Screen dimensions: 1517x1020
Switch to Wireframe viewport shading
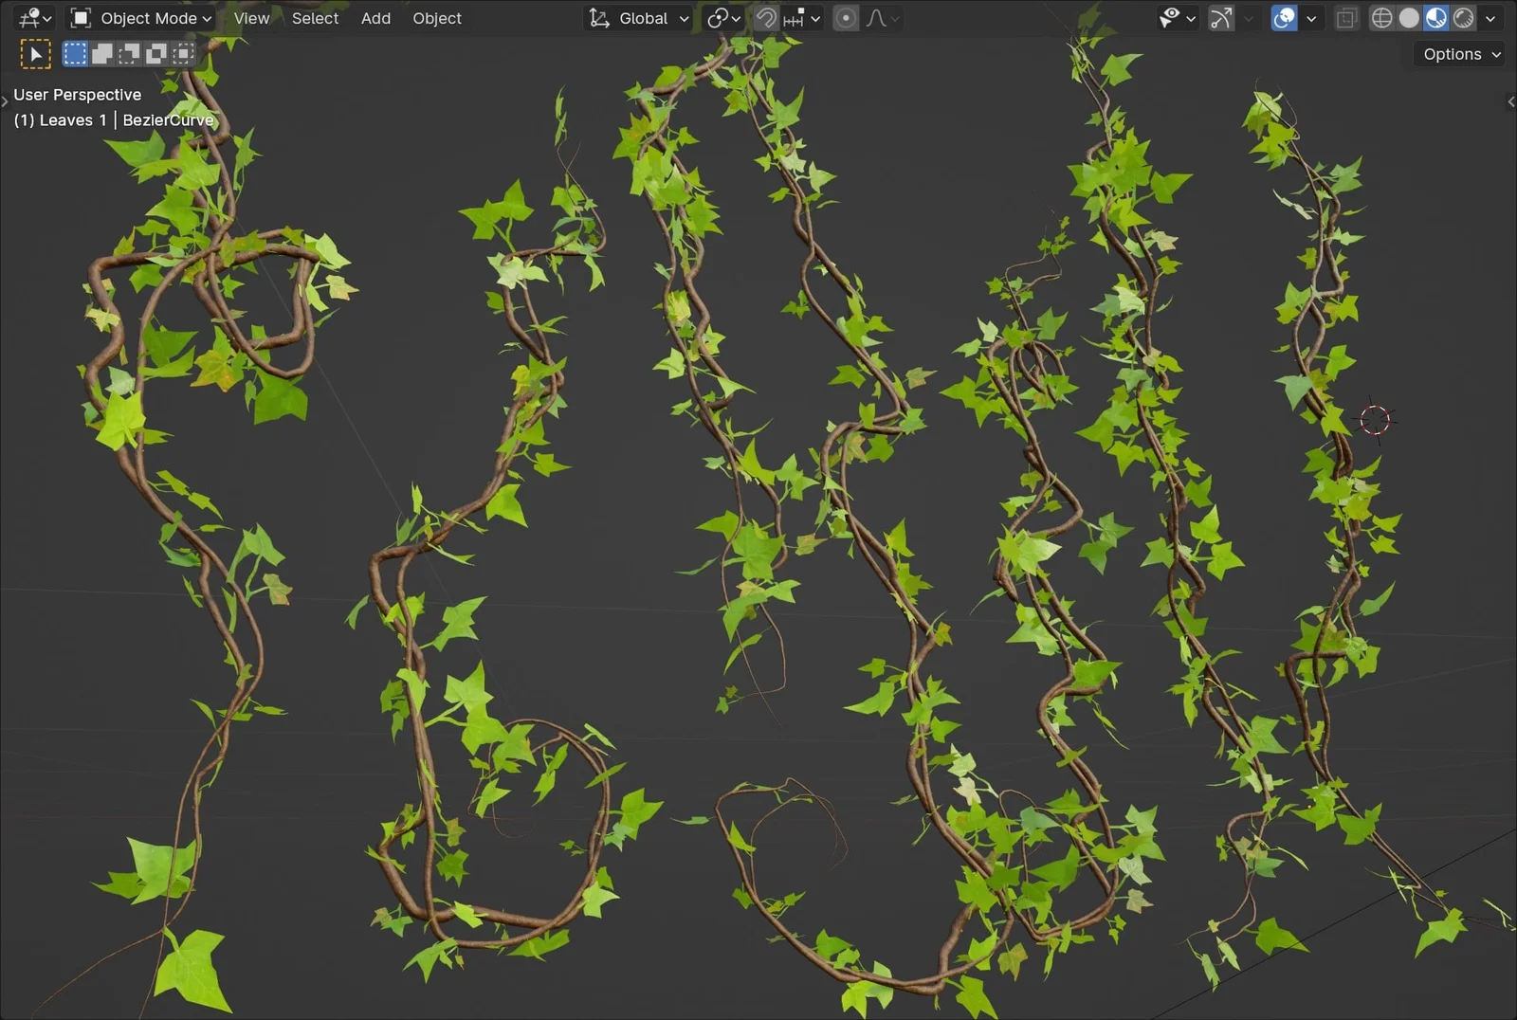coord(1381,18)
